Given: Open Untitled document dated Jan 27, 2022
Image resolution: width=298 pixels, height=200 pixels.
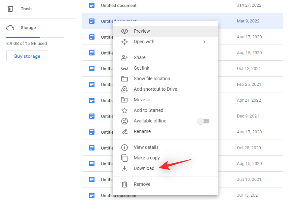Looking at the screenshot, I should 119,6.
